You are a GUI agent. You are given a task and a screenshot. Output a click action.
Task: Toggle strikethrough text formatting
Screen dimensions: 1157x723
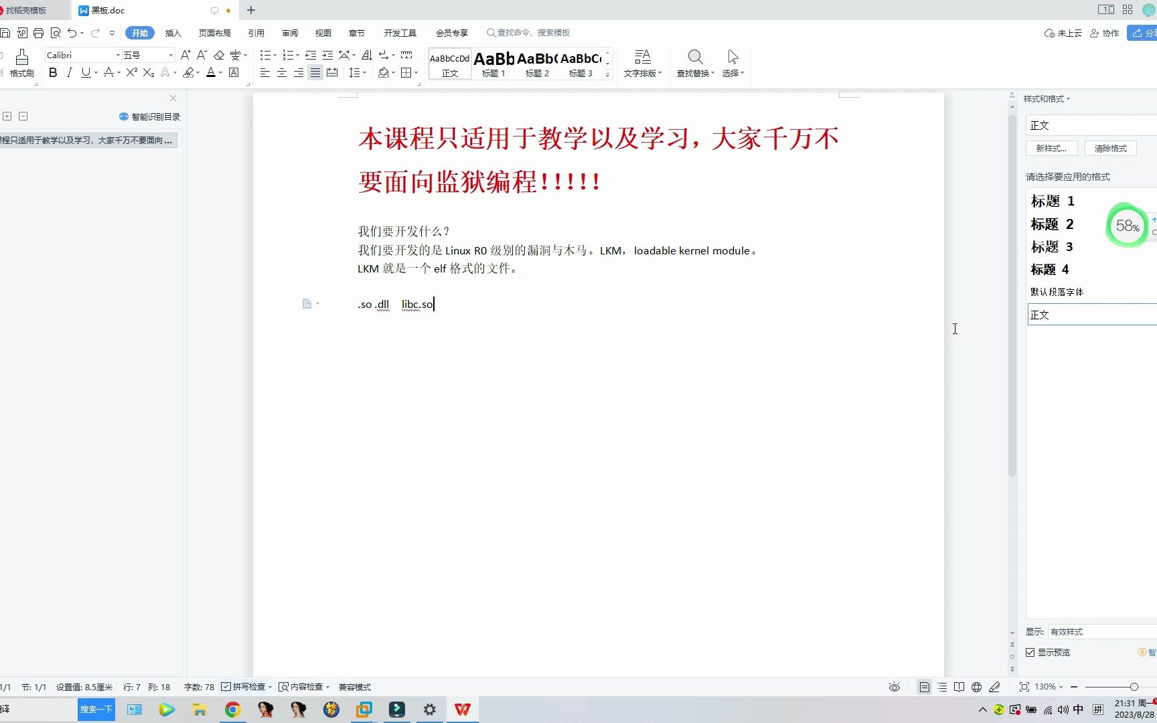click(108, 72)
